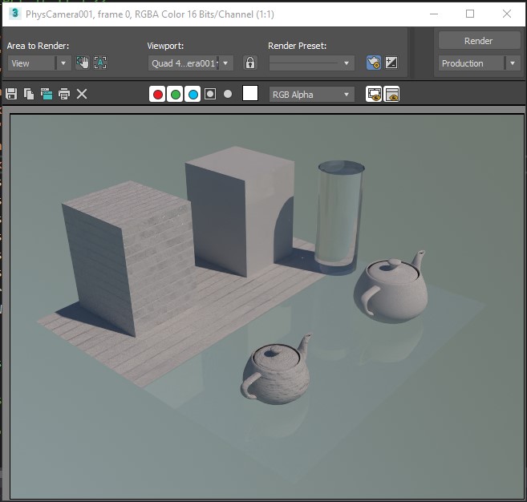Click the Edit Region hand icon
The height and width of the screenshot is (502, 527).
click(x=83, y=63)
